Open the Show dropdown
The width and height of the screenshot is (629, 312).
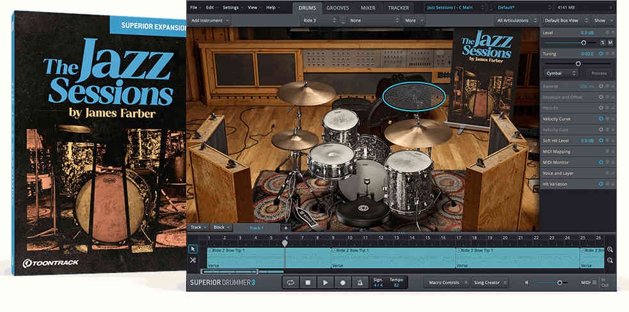pos(603,20)
